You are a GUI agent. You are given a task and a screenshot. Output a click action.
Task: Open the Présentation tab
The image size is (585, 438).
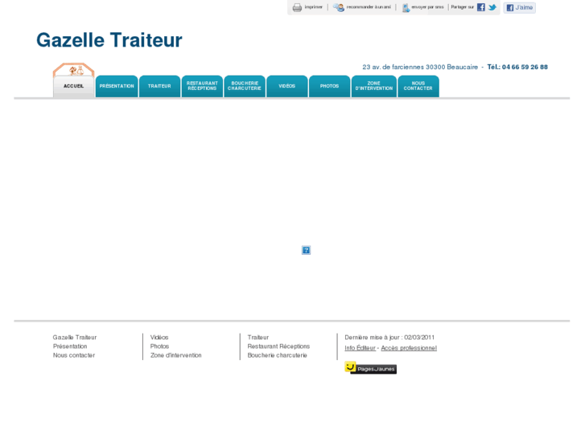(117, 87)
